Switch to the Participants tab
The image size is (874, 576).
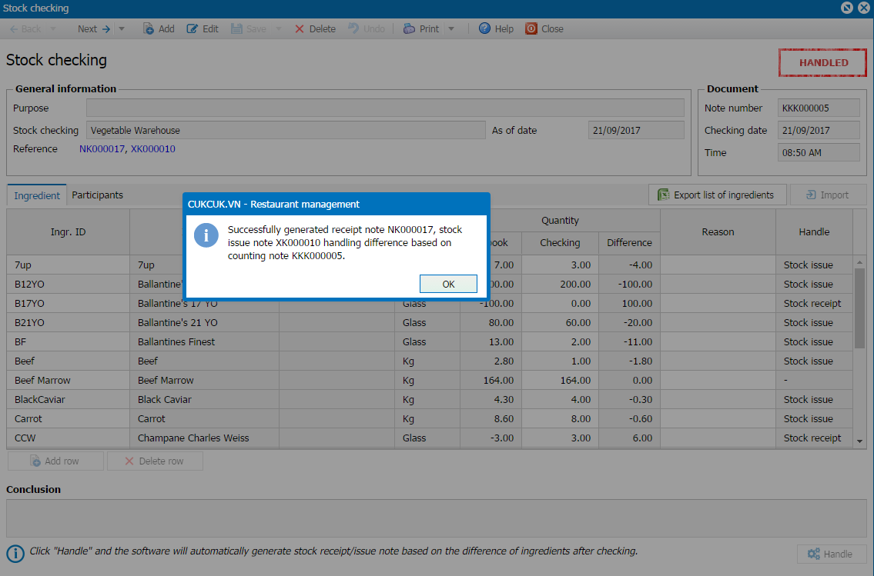point(98,195)
